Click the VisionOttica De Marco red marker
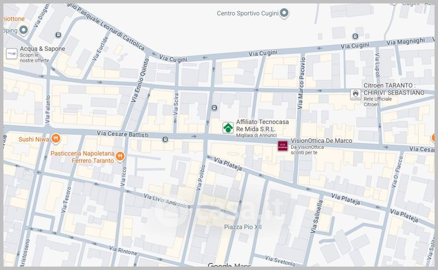Viewport: 438px width, 270px height. [283, 146]
